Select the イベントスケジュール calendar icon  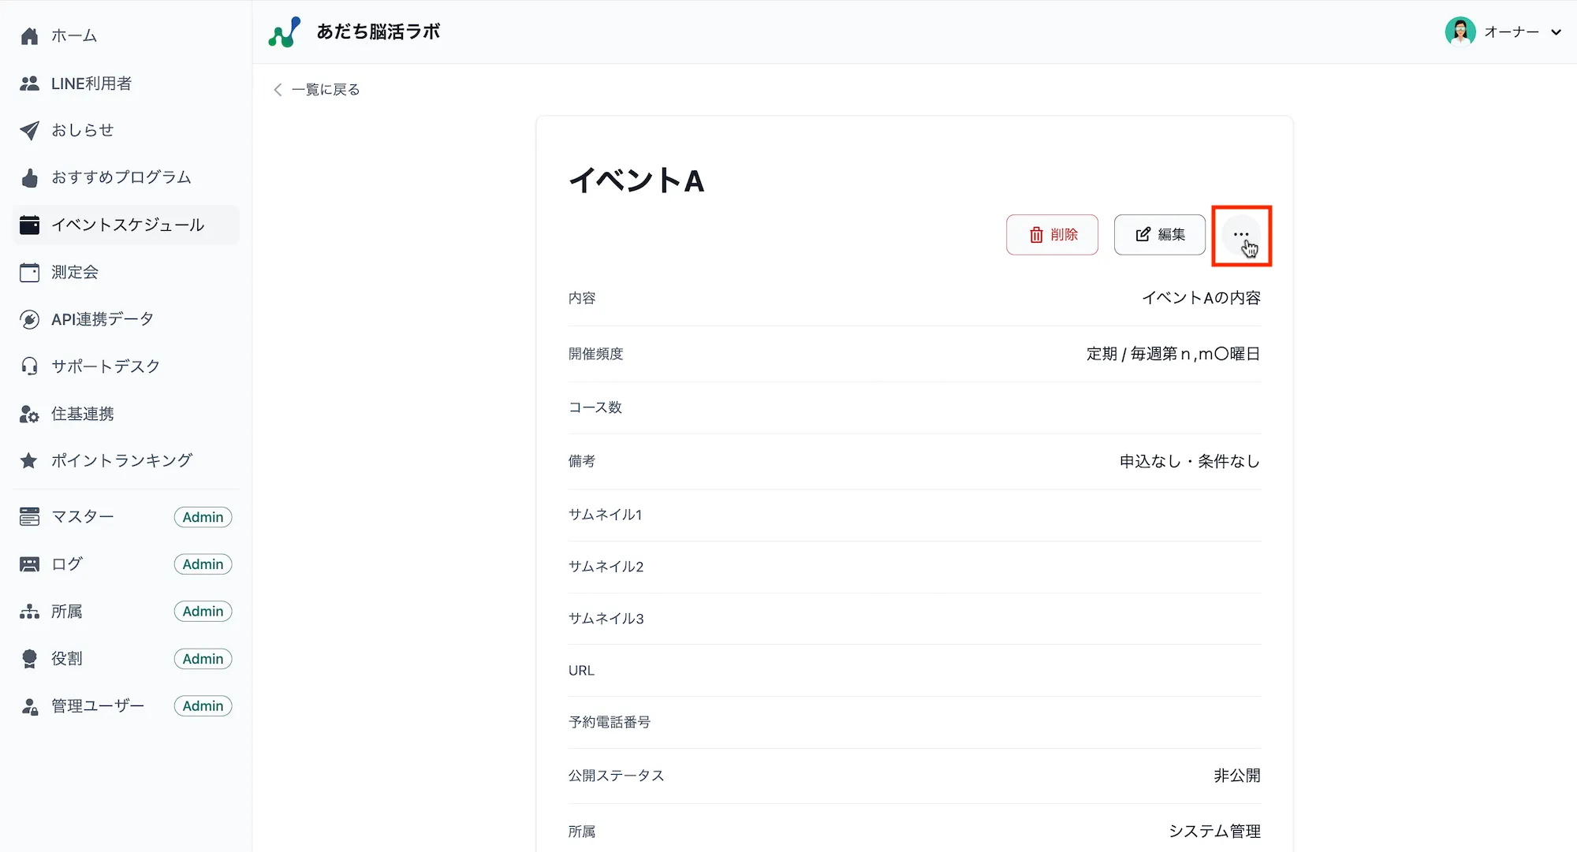click(29, 225)
